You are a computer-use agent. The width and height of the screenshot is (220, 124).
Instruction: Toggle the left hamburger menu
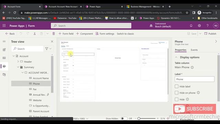tap(4, 41)
